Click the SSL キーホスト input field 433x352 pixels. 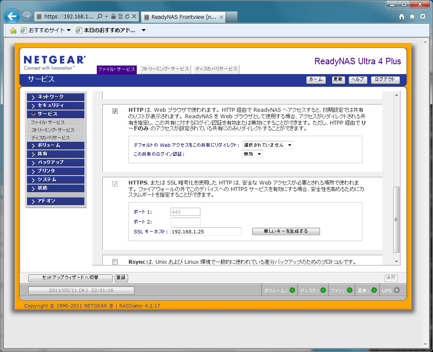coord(206,232)
